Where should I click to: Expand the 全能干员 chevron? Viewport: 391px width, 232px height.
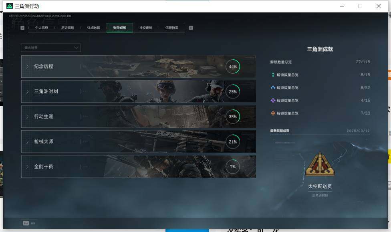pyautogui.click(x=27, y=166)
